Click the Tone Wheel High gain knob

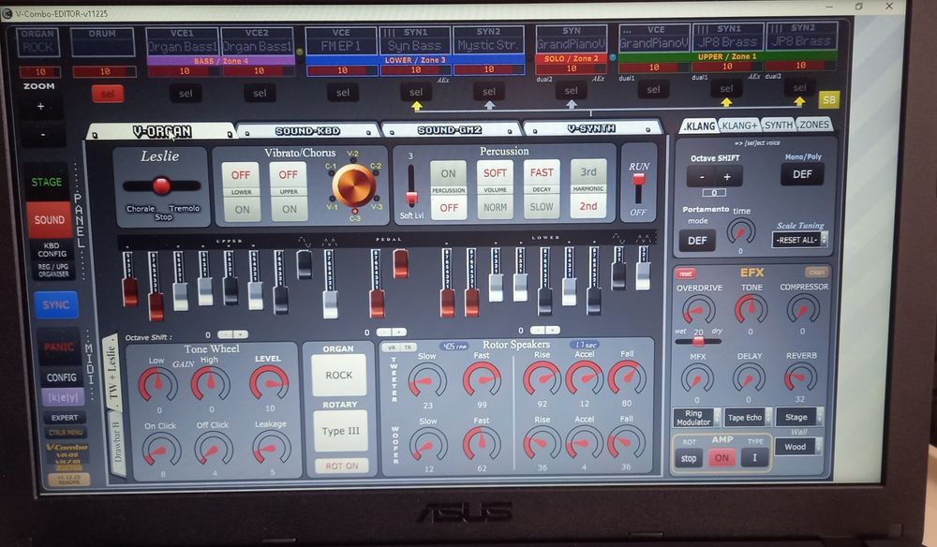point(210,383)
